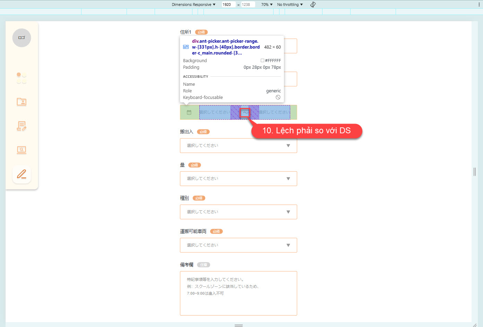
Task: Open the document edit sidebar icon
Action: (x=21, y=126)
